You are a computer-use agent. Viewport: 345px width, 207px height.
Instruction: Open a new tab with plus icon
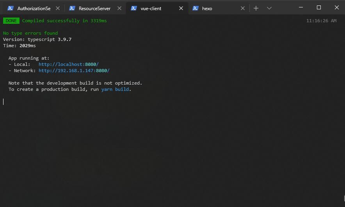[x=256, y=8]
